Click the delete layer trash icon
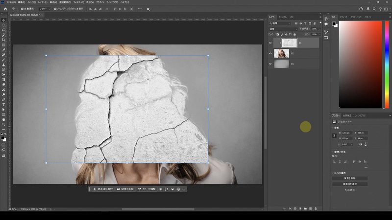Screen dimensions: 392x220 coord(316,208)
